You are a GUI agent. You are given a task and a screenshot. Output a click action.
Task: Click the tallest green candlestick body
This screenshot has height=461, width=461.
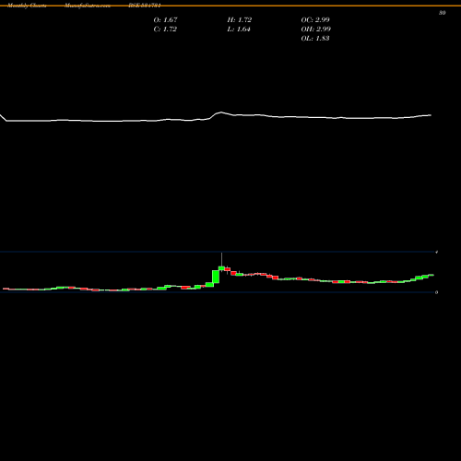(x=216, y=277)
